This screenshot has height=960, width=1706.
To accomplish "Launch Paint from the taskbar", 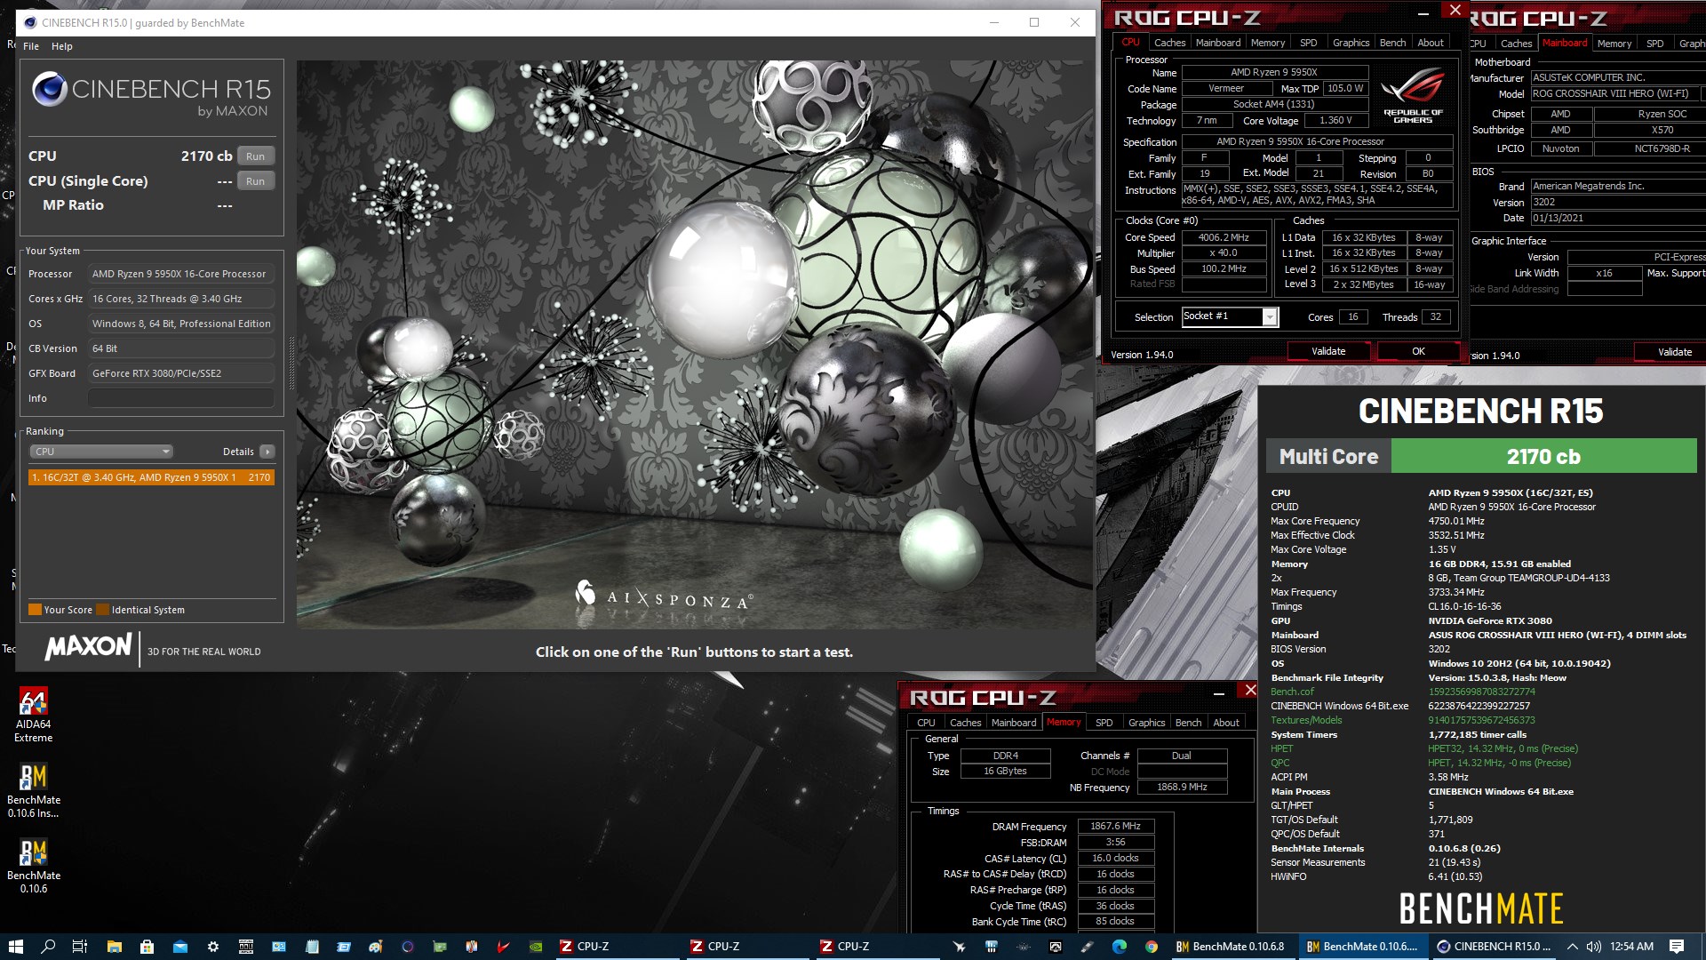I will click(376, 947).
